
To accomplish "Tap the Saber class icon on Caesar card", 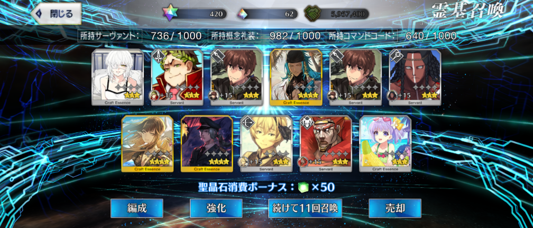I will (x=158, y=55).
